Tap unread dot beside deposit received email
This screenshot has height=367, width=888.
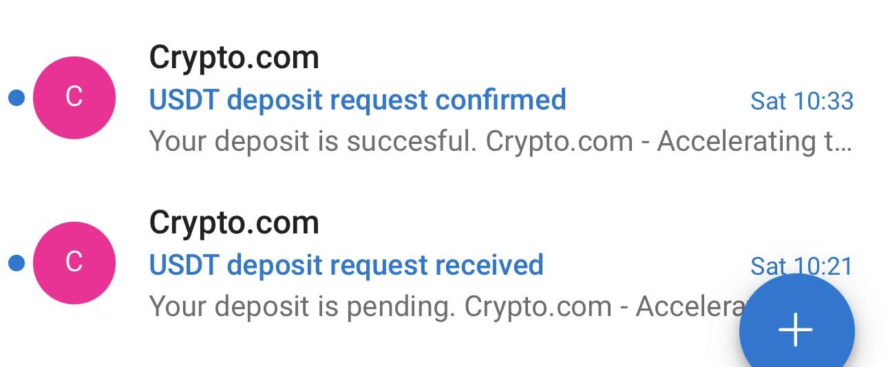point(17,263)
